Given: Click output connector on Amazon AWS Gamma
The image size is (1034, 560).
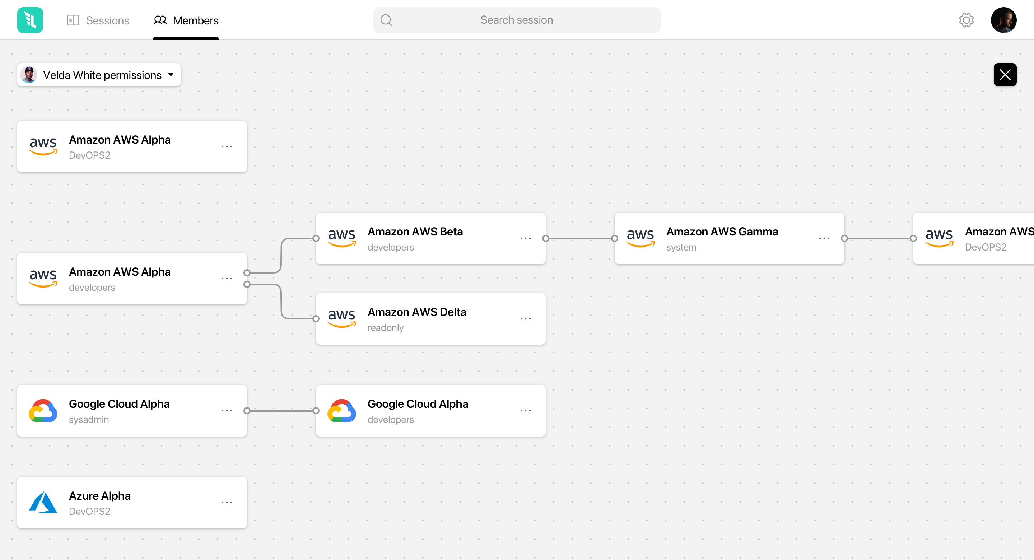Looking at the screenshot, I should point(844,238).
